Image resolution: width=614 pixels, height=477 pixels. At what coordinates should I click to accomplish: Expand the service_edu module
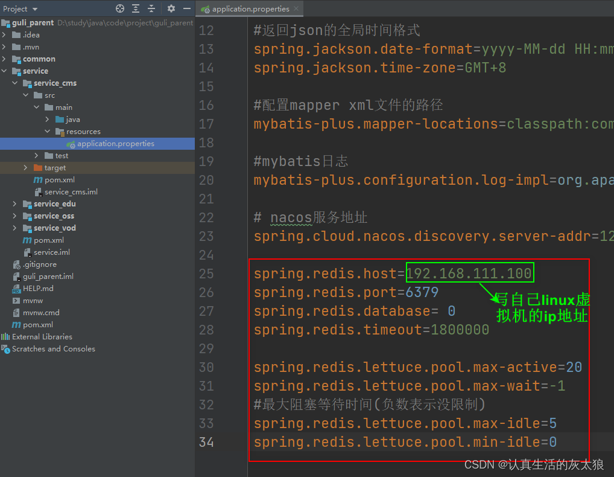click(15, 204)
